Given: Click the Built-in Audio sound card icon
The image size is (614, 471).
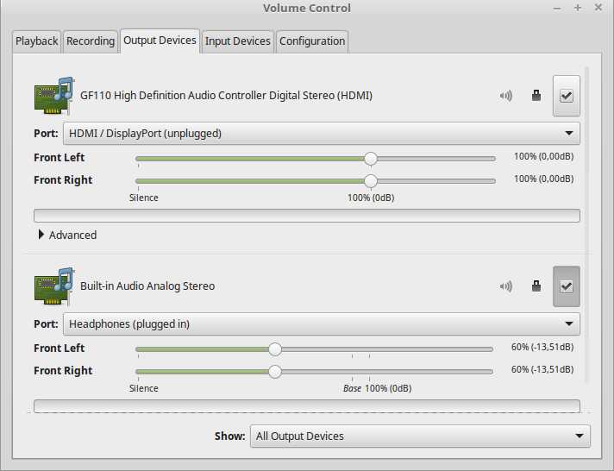Looking at the screenshot, I should tap(54, 286).
